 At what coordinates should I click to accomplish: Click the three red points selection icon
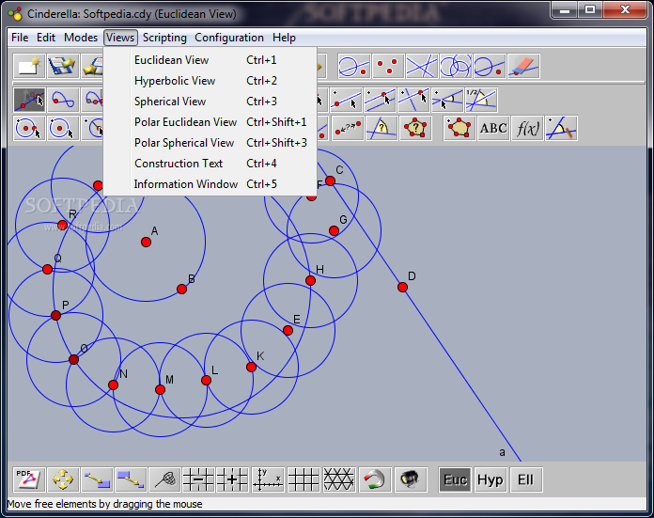pos(388,67)
